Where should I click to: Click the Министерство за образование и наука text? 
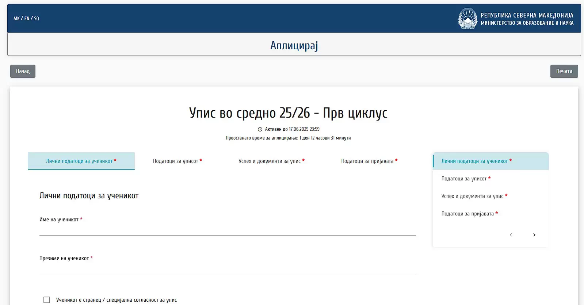pos(527,23)
